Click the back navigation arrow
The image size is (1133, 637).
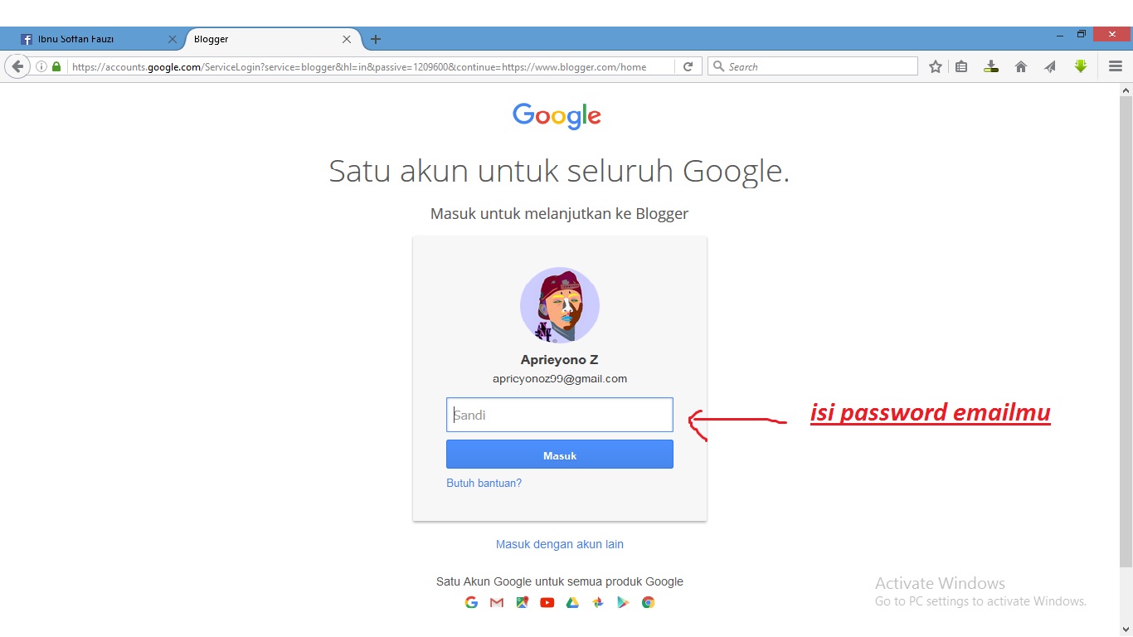point(17,66)
